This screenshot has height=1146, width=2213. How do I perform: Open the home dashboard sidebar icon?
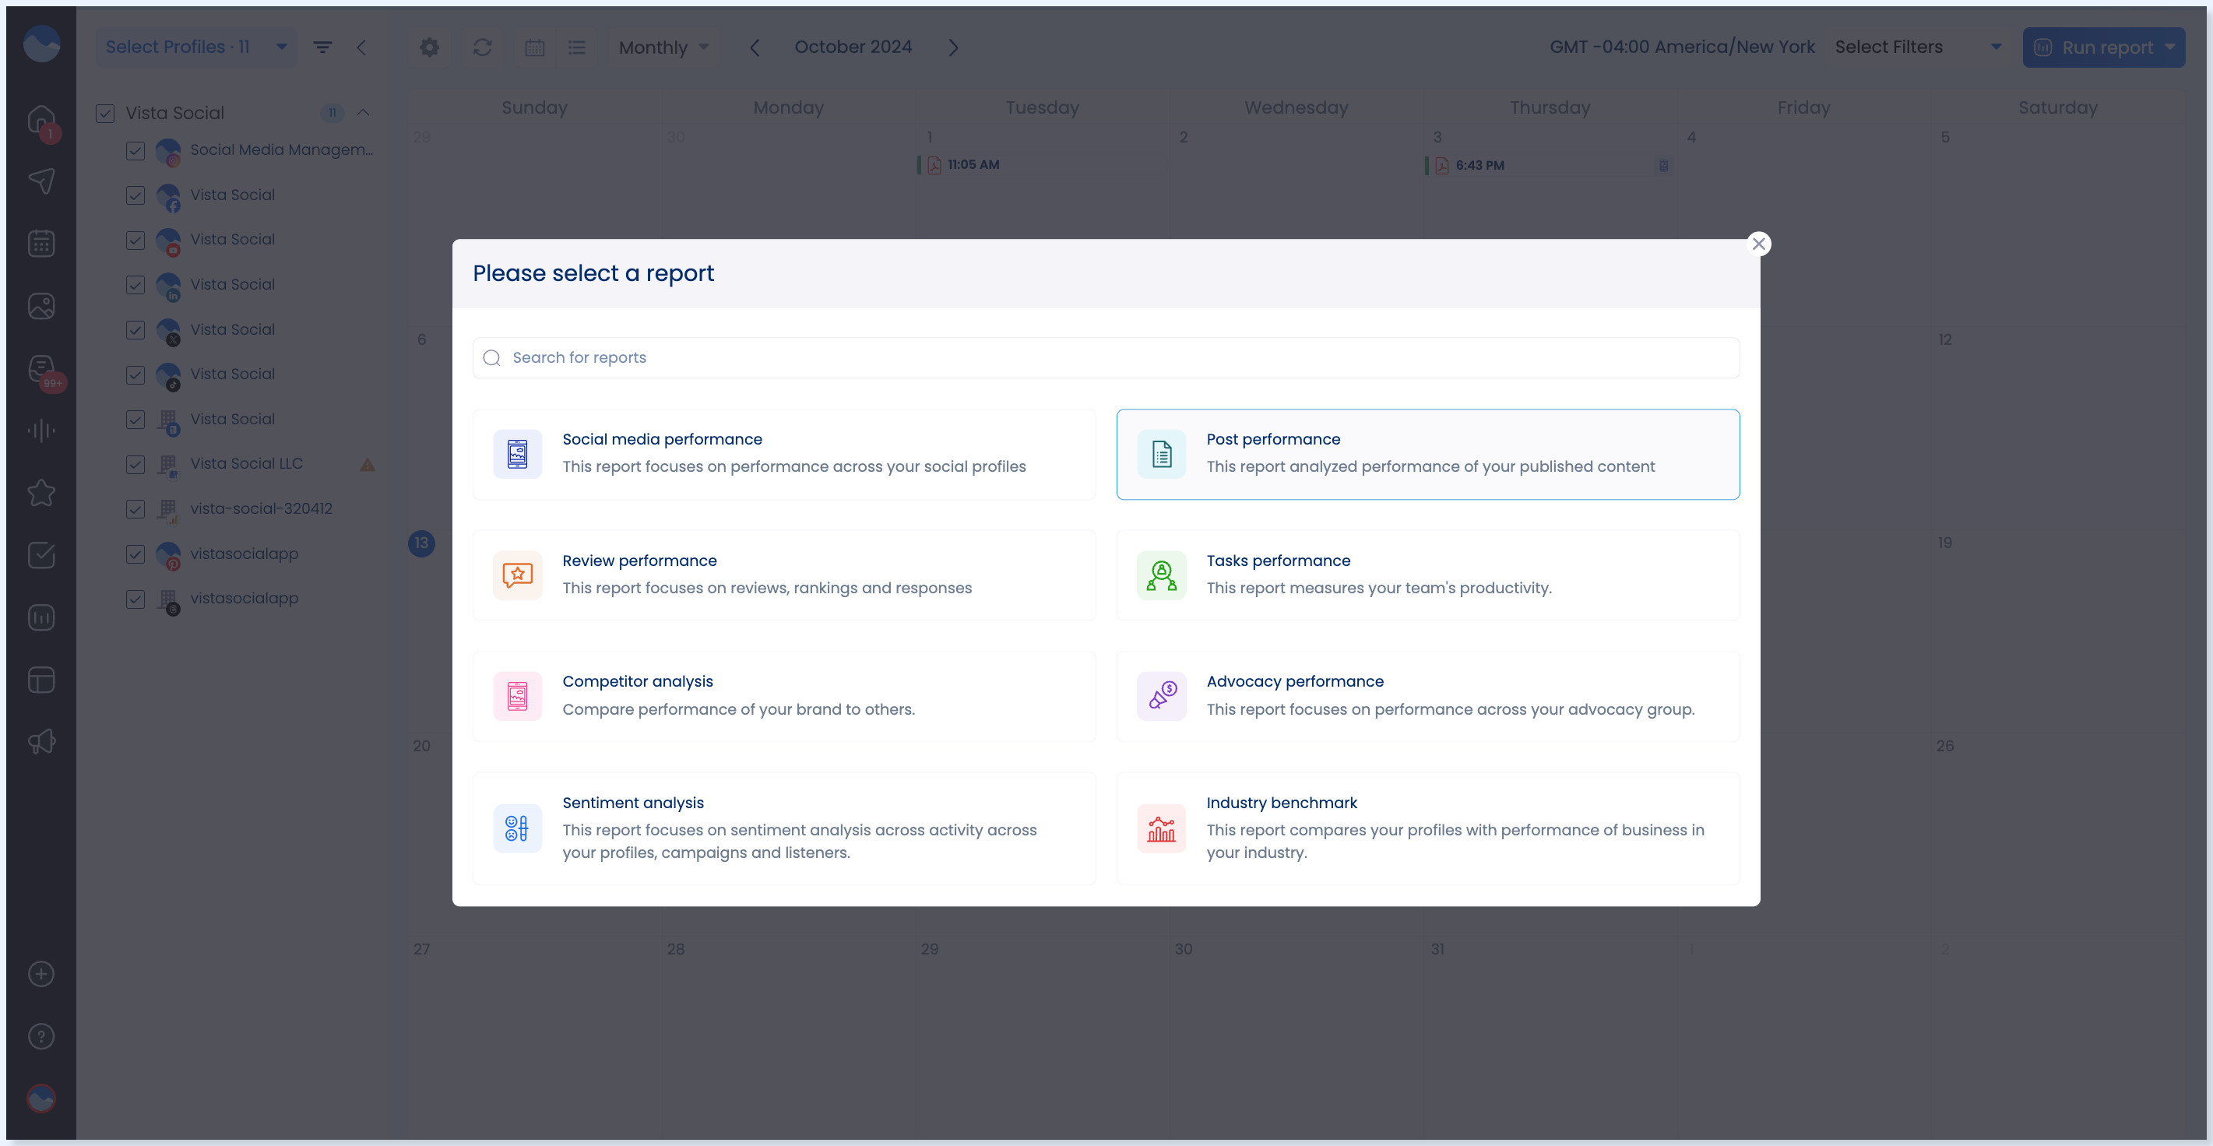pos(41,118)
